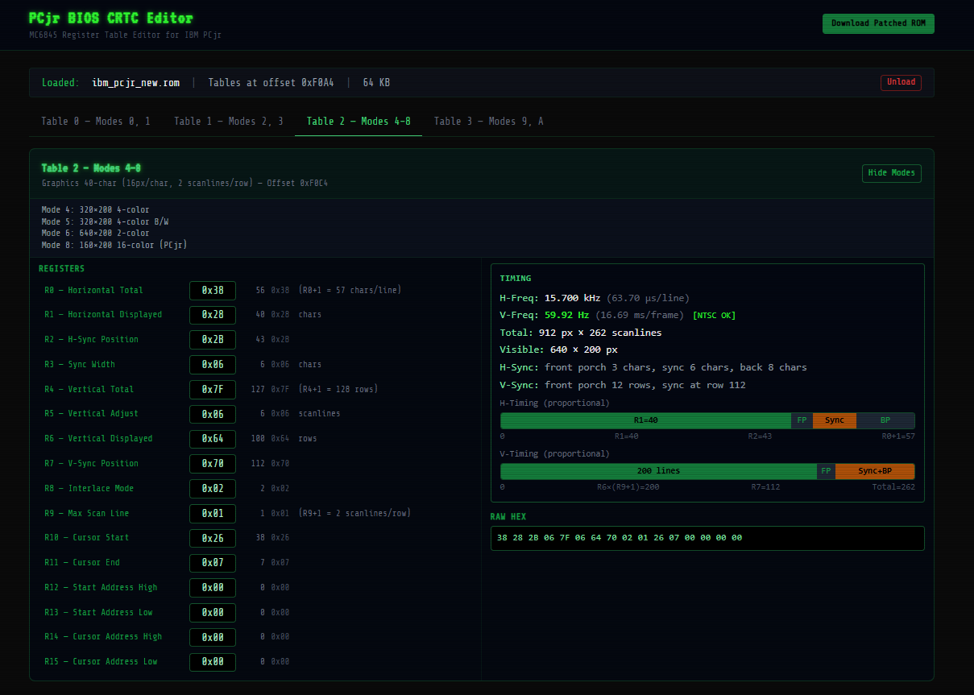Click the R1 Horizontal Displayed input

(213, 315)
